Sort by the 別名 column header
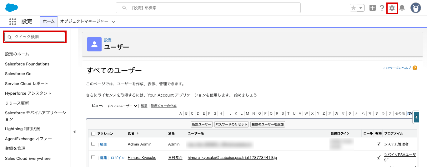Image resolution: width=427 pixels, height=167 pixels. click(x=171, y=133)
